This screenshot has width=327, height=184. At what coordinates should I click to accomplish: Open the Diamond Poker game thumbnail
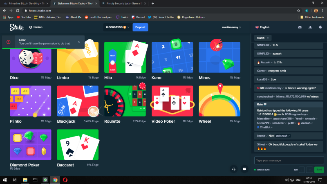tap(30, 145)
